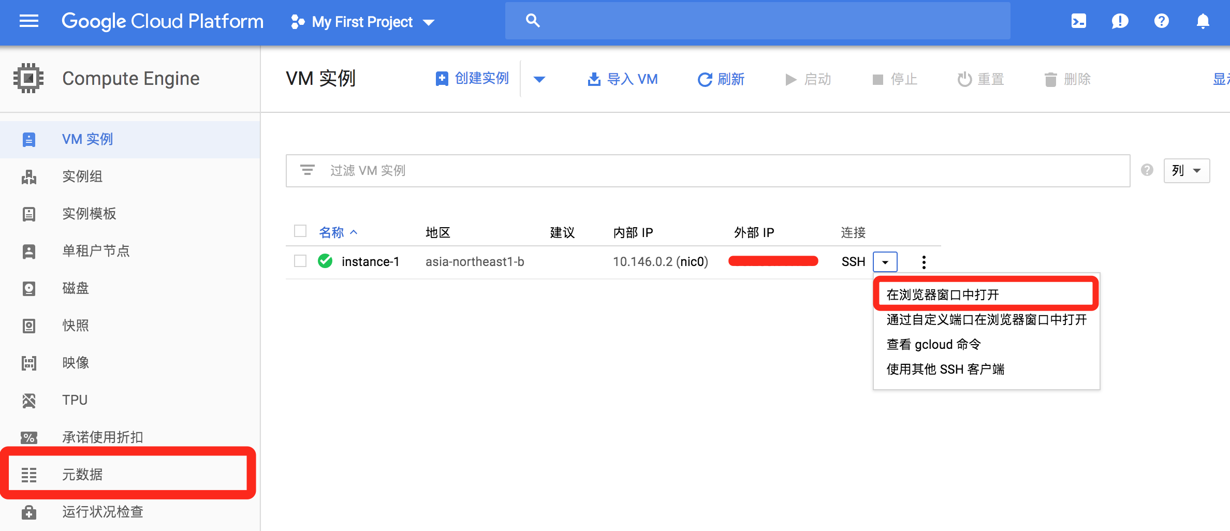
Task: Open 映像 in sidebar
Action: [x=130, y=363]
